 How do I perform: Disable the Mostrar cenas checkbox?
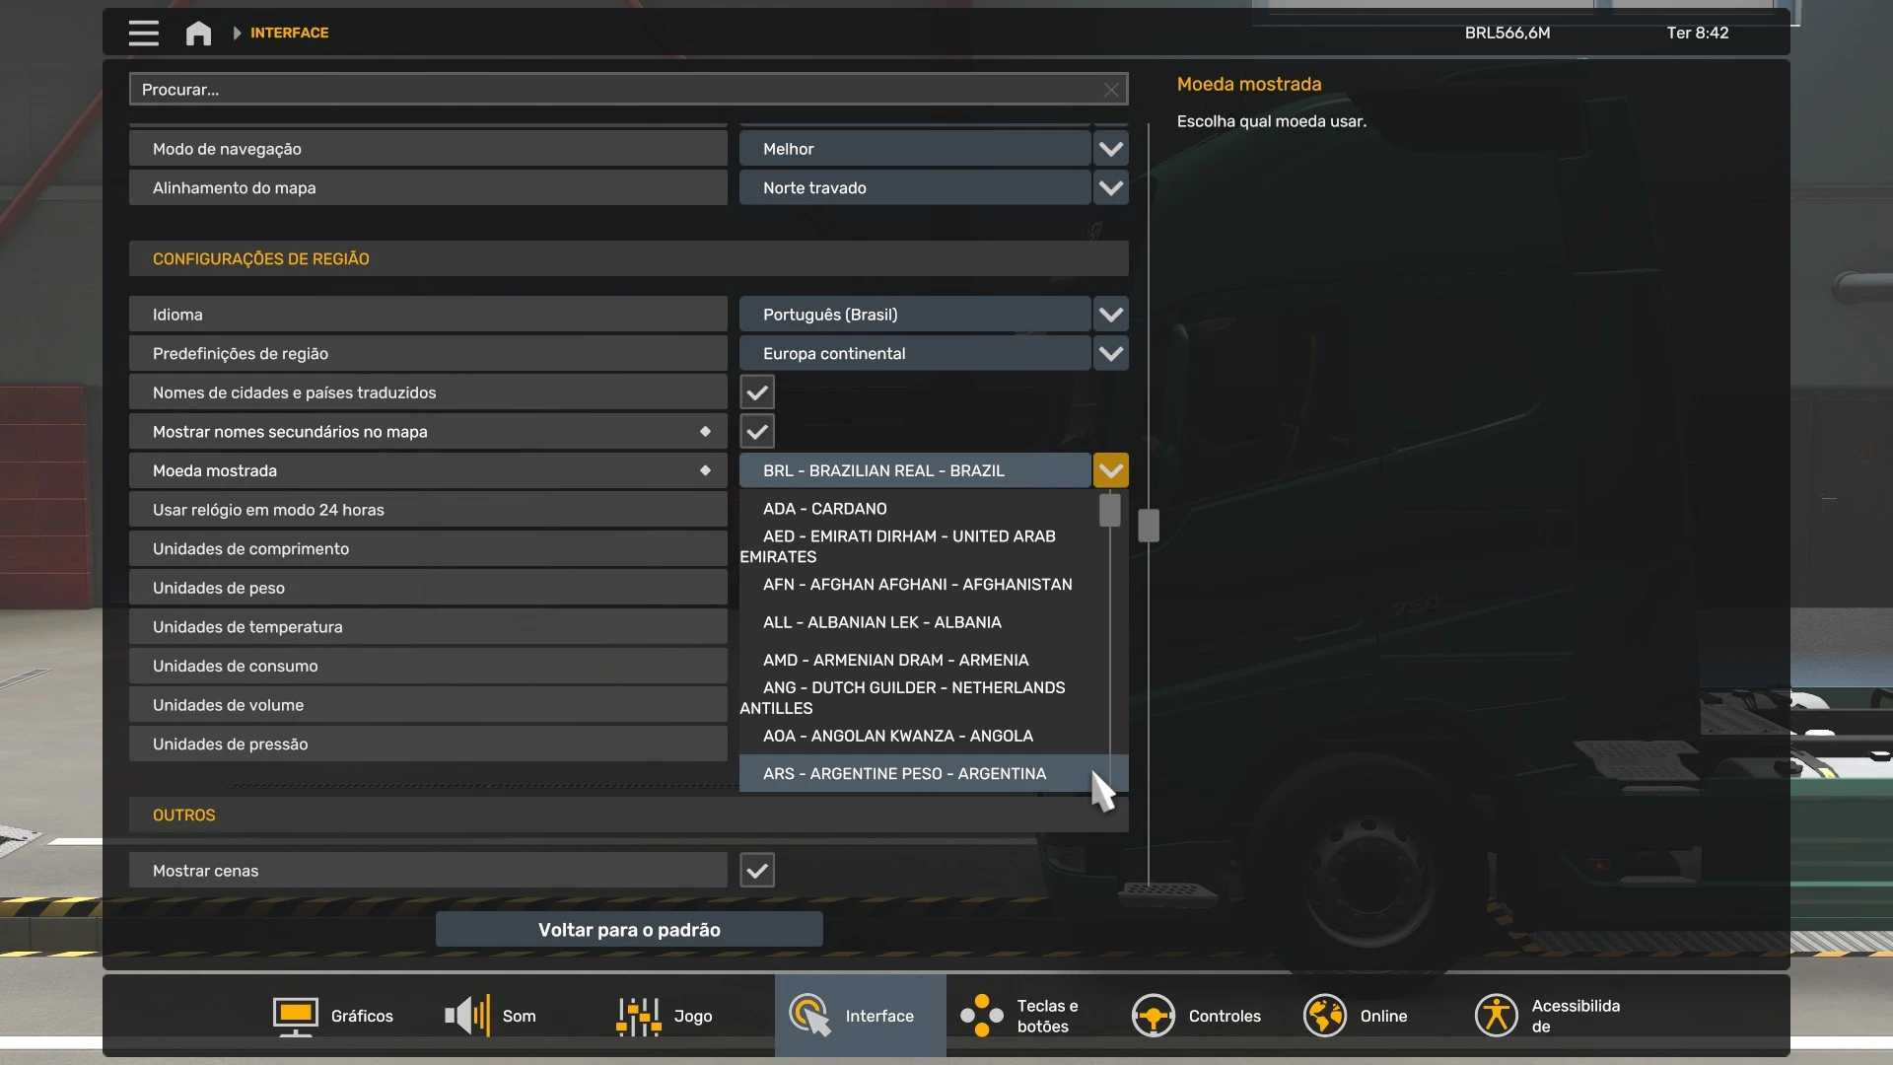[757, 871]
